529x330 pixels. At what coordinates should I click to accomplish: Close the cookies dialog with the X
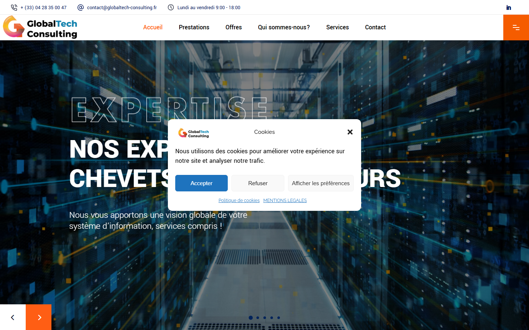click(350, 132)
